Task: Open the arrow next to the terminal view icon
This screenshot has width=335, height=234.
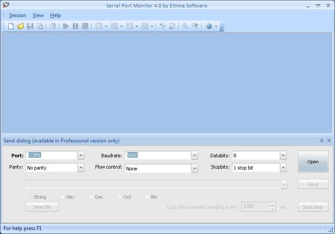Action: (x=152, y=27)
